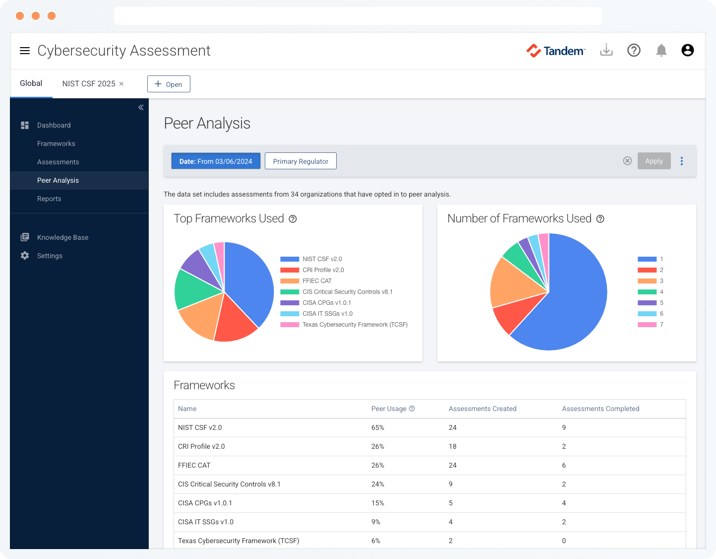
Task: Open the Primary Regulator filter
Action: [300, 161]
